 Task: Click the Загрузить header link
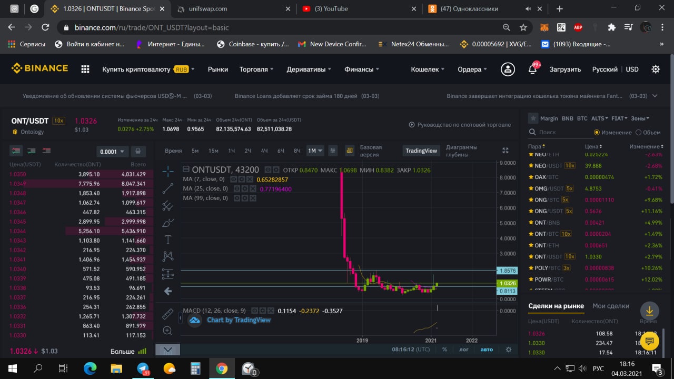(565, 69)
